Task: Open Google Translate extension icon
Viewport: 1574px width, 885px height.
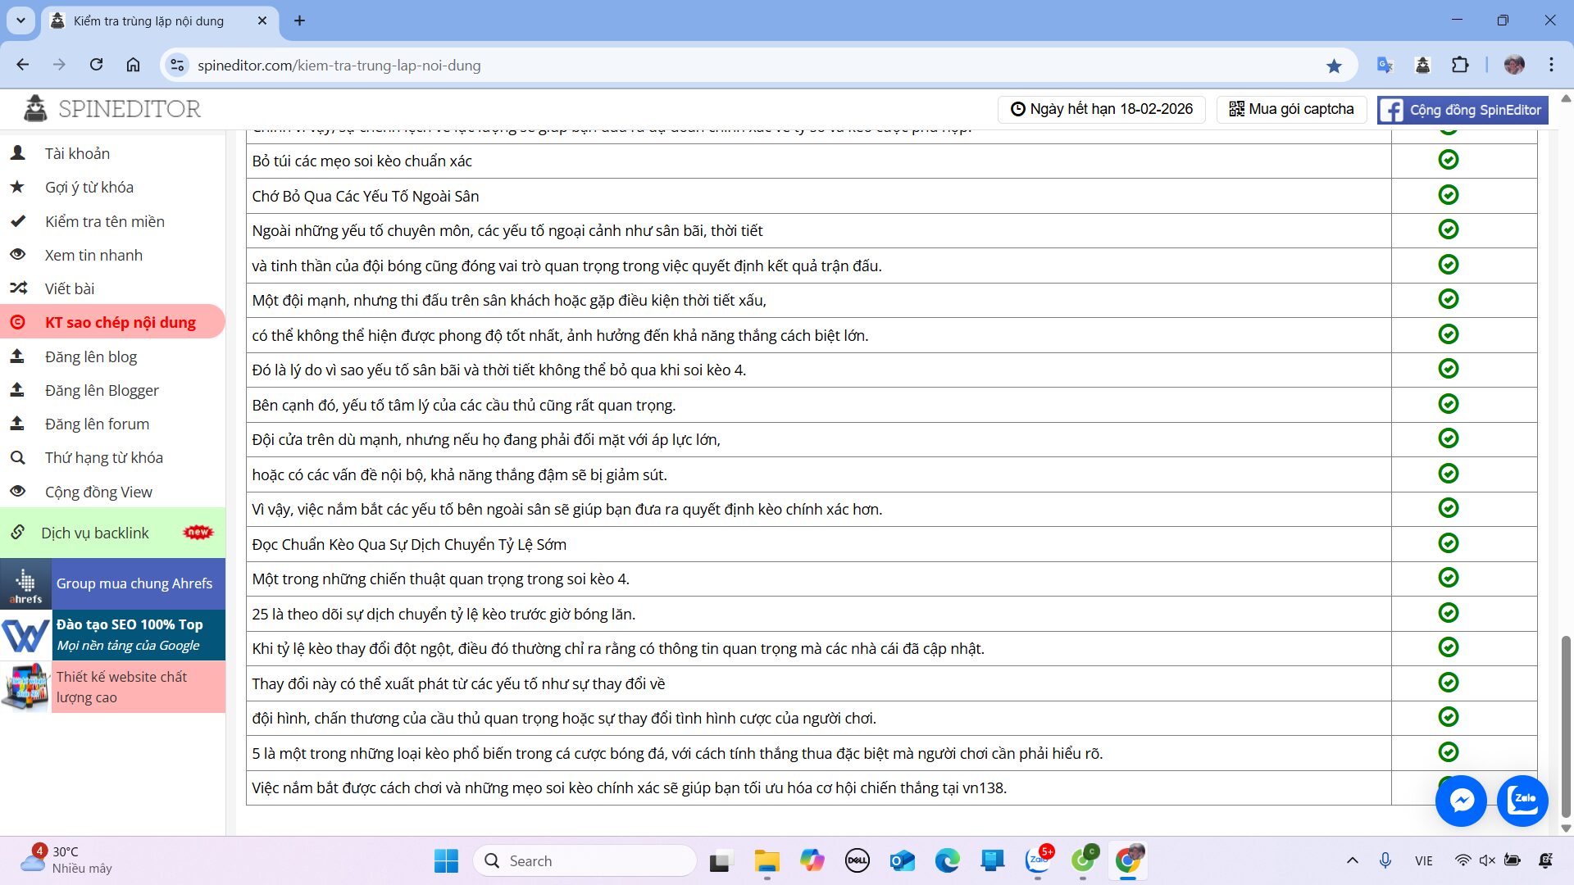Action: click(x=1385, y=66)
